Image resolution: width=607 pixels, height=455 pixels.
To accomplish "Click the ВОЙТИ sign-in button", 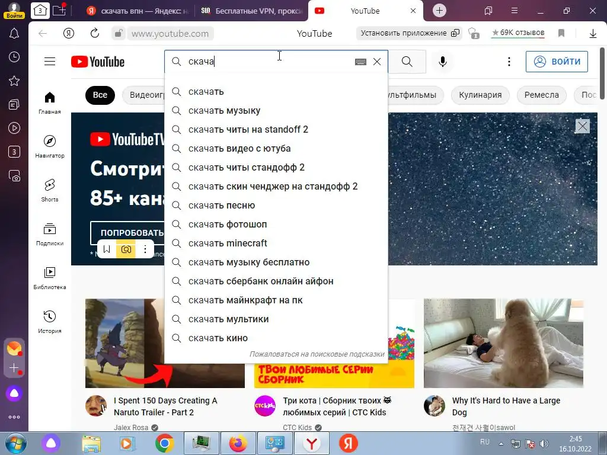I will click(x=557, y=62).
